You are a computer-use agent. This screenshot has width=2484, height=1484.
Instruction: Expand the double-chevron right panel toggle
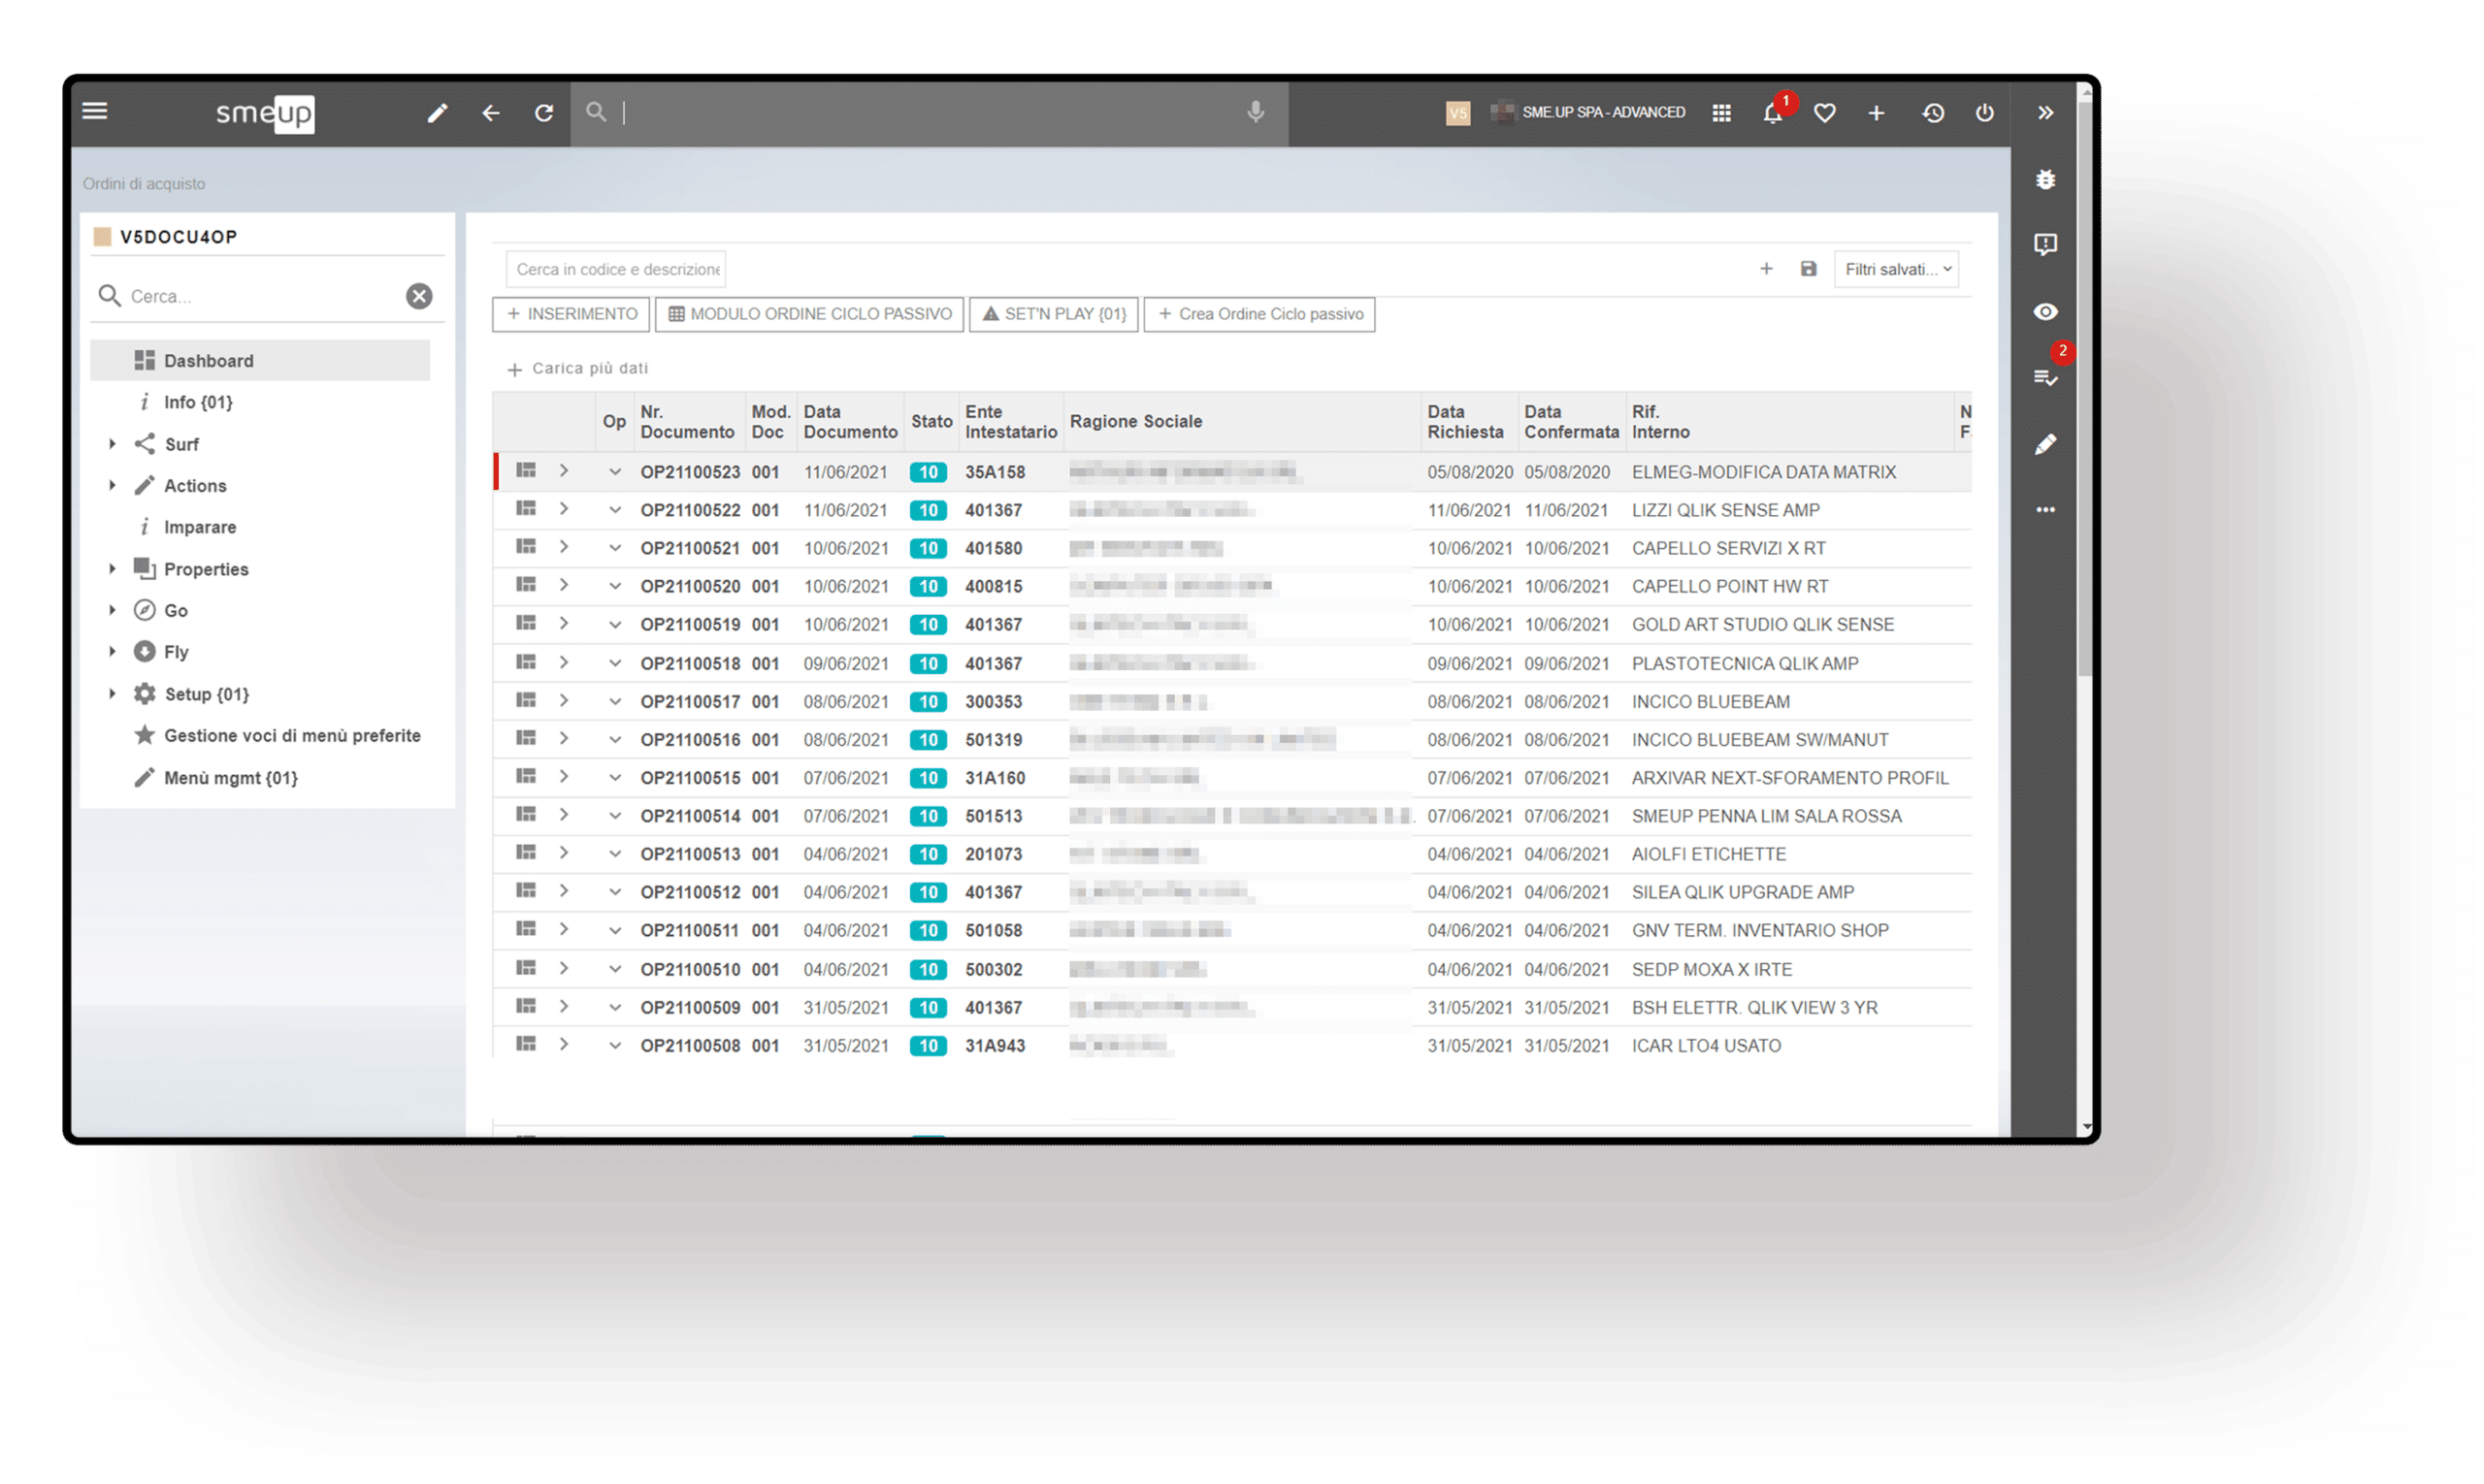click(x=2044, y=113)
